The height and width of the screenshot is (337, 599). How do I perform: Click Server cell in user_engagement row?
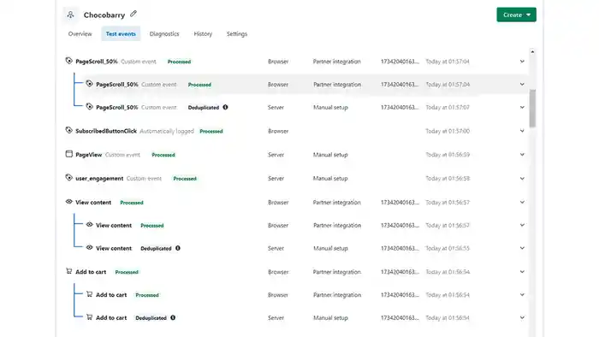point(276,178)
